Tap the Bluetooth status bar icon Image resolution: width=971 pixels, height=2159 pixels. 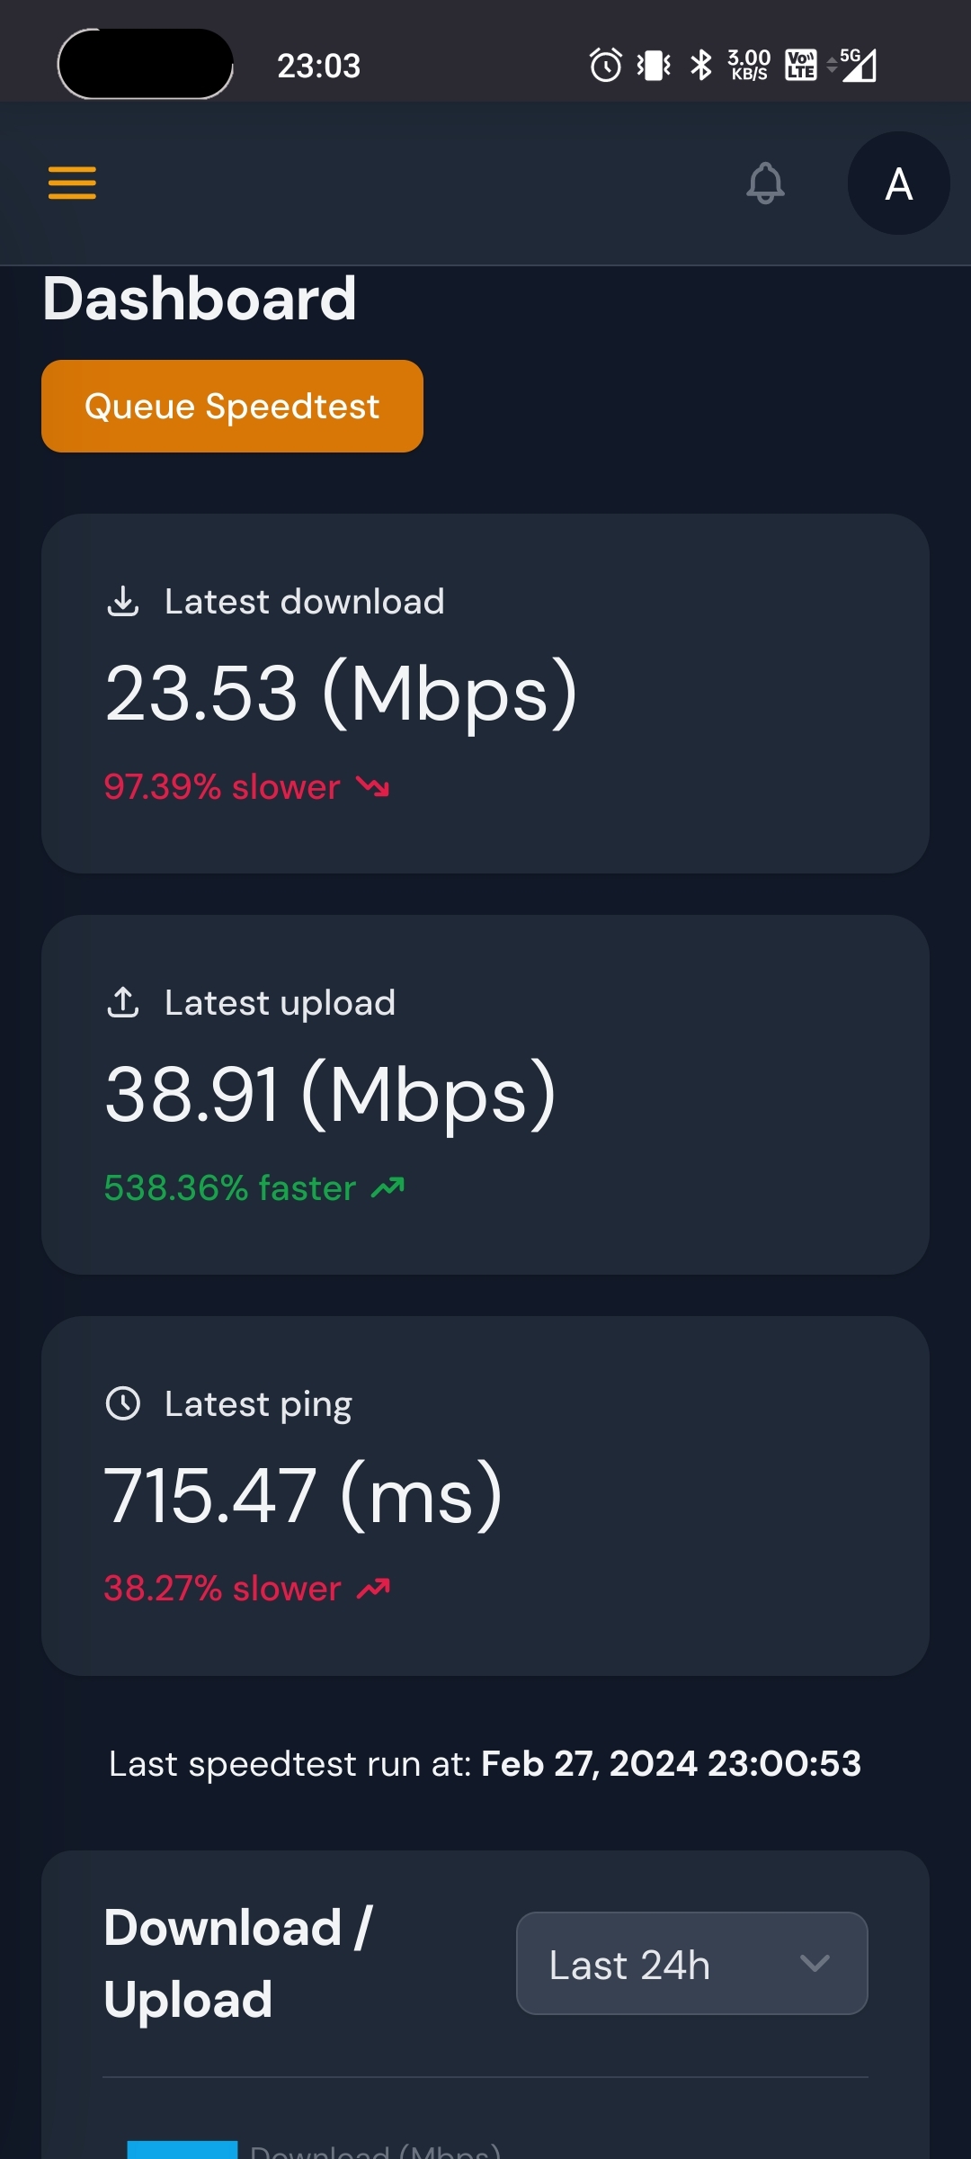tap(700, 65)
